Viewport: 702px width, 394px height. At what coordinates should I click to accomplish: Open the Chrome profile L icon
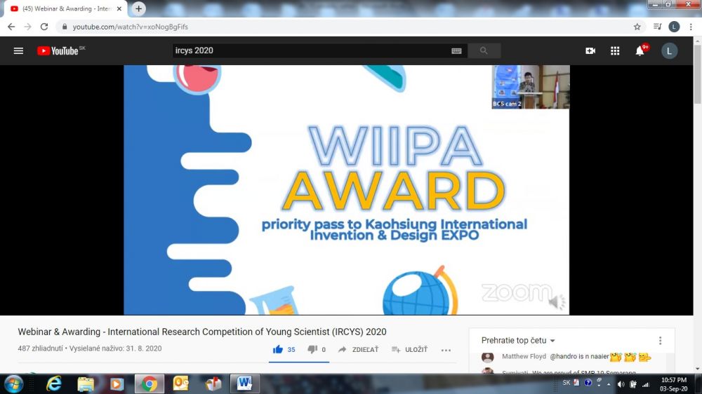click(x=674, y=27)
